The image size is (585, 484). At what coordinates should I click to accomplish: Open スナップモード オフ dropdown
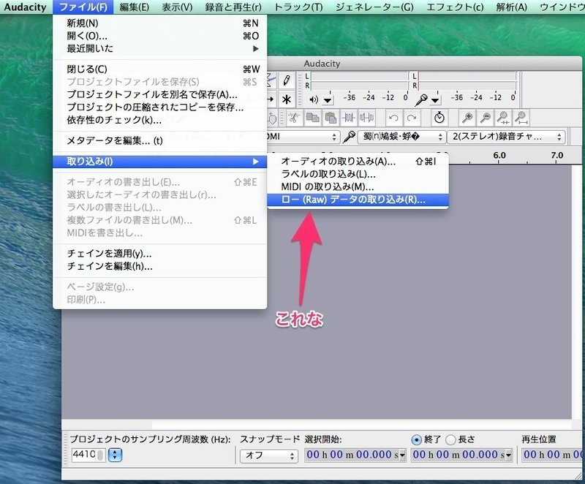(268, 455)
